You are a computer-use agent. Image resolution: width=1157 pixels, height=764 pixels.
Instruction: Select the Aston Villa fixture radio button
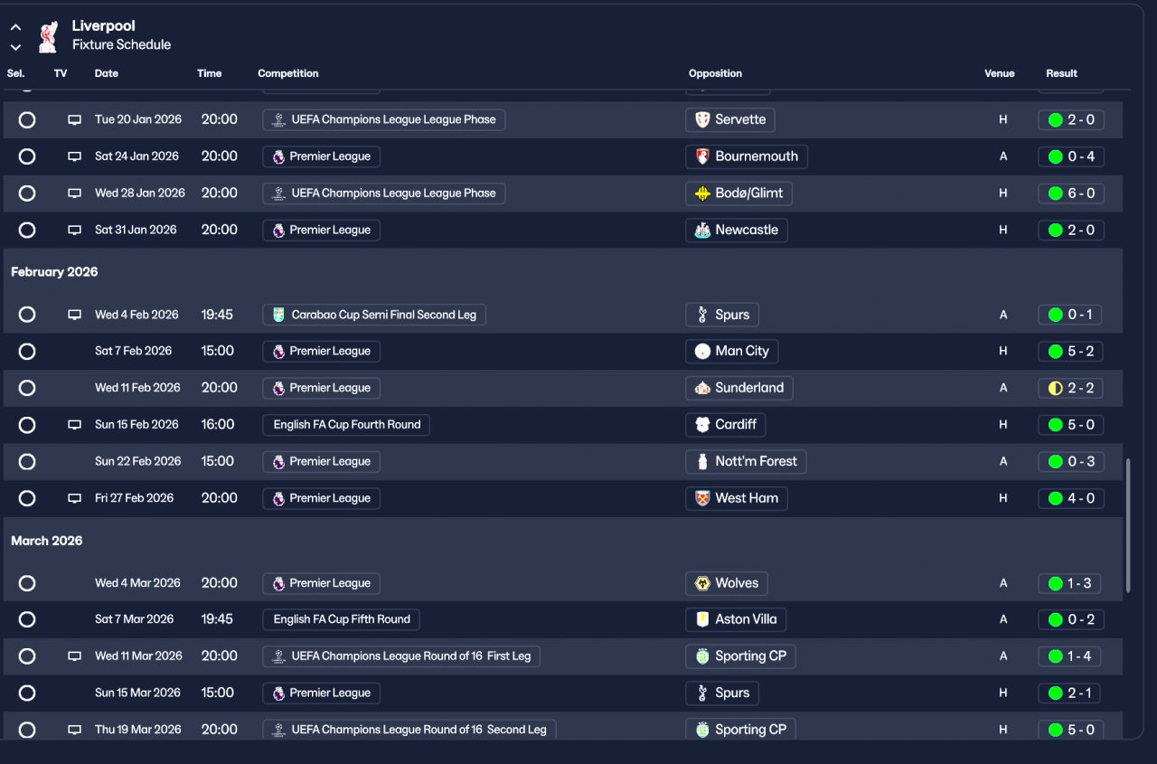coord(27,619)
